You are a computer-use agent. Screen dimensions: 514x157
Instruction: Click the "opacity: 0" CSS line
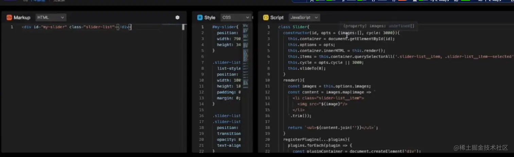click(x=229, y=139)
